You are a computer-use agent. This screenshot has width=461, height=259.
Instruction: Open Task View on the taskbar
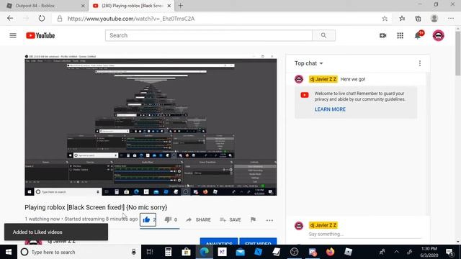pyautogui.click(x=150, y=252)
